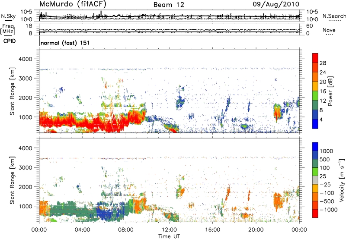346x239 pixels.
Task: Click the 'Power [dB]' color bar label
Action: pyautogui.click(x=330, y=91)
